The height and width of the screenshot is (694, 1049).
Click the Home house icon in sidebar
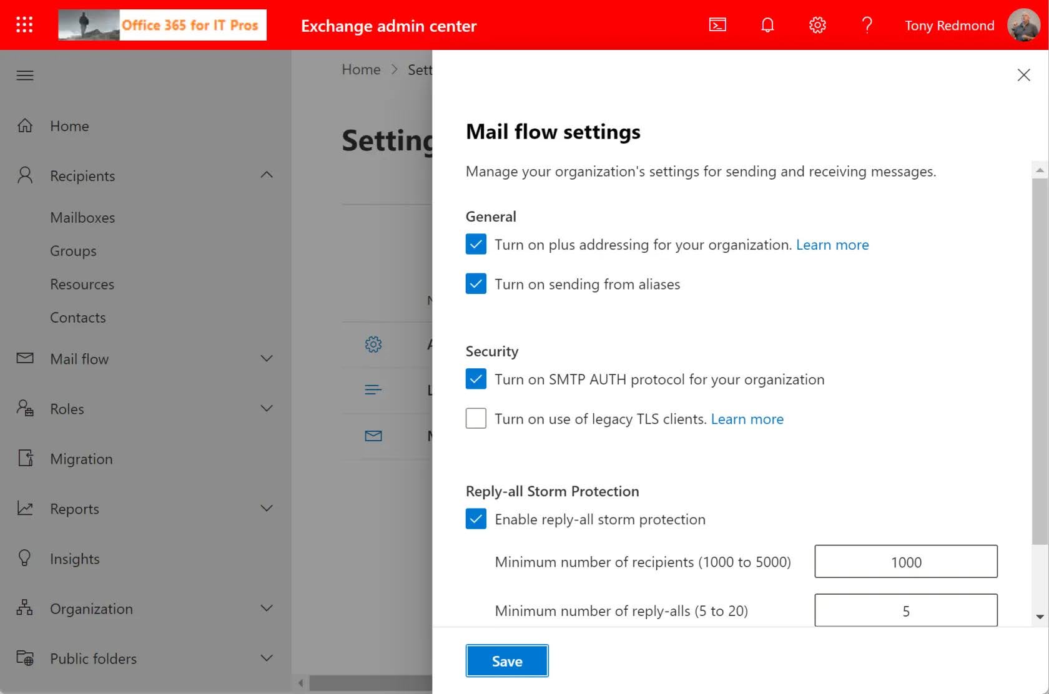pos(25,126)
